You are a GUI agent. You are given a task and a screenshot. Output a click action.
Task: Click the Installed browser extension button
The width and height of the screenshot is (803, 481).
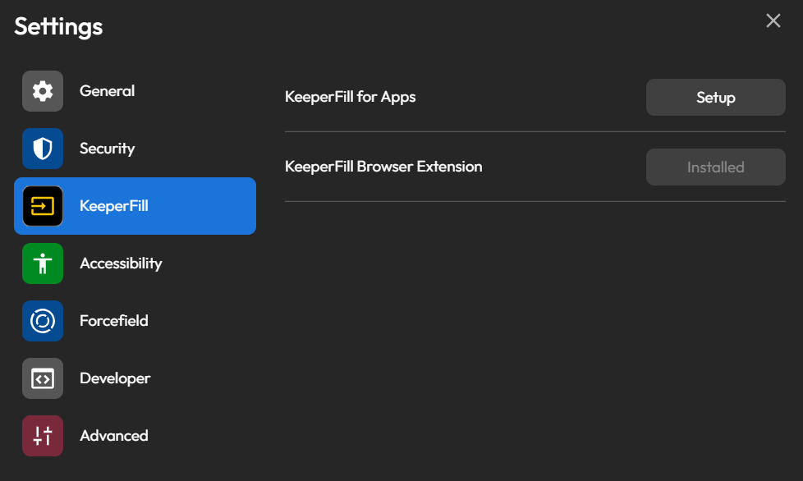click(715, 167)
